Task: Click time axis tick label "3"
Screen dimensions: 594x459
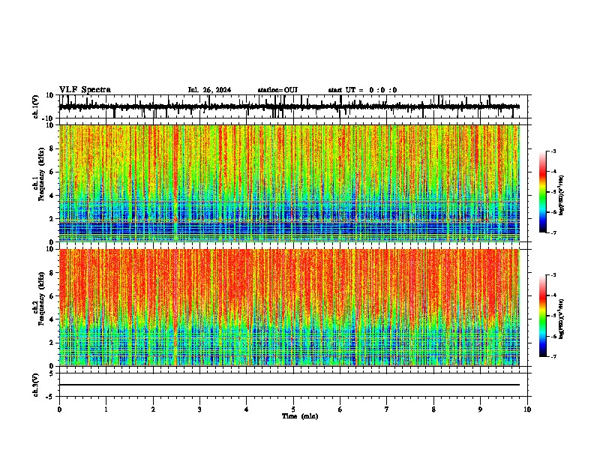Action: click(x=199, y=409)
